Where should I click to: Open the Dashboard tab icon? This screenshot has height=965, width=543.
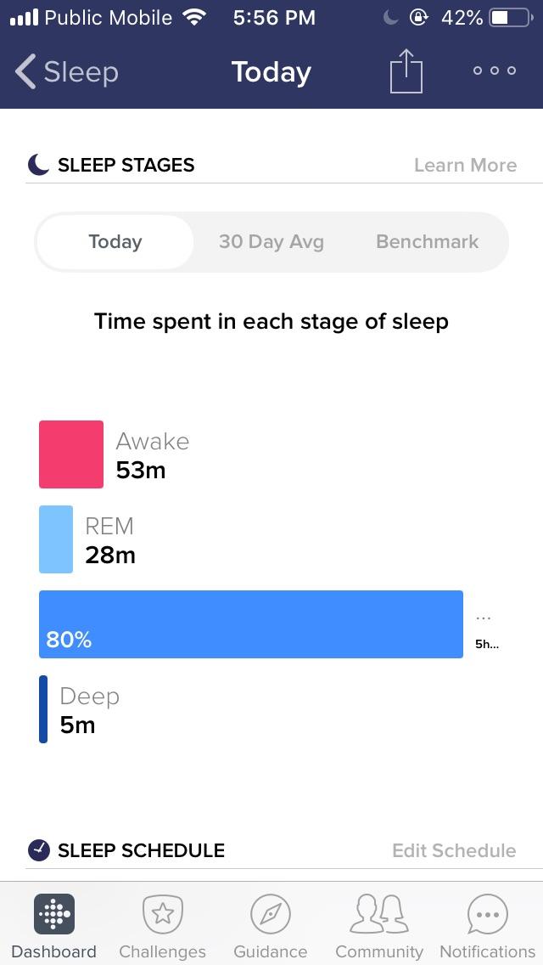(x=53, y=916)
